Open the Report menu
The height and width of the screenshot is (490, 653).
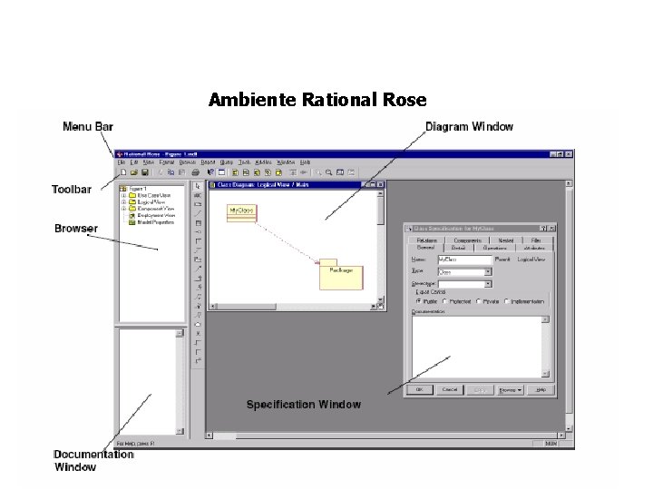click(x=208, y=162)
